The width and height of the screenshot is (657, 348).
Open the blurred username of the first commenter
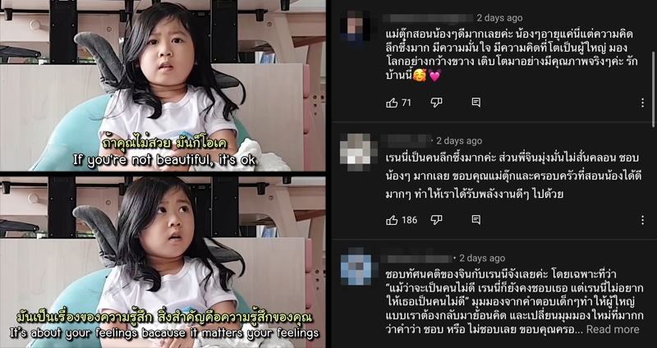pyautogui.click(x=428, y=18)
